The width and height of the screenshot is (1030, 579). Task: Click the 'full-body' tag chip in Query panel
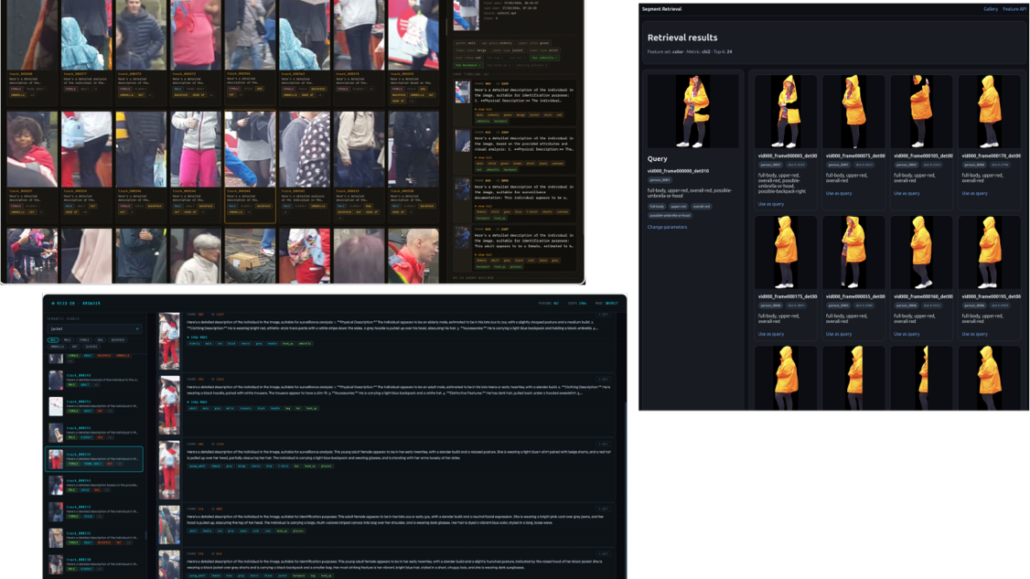(657, 207)
